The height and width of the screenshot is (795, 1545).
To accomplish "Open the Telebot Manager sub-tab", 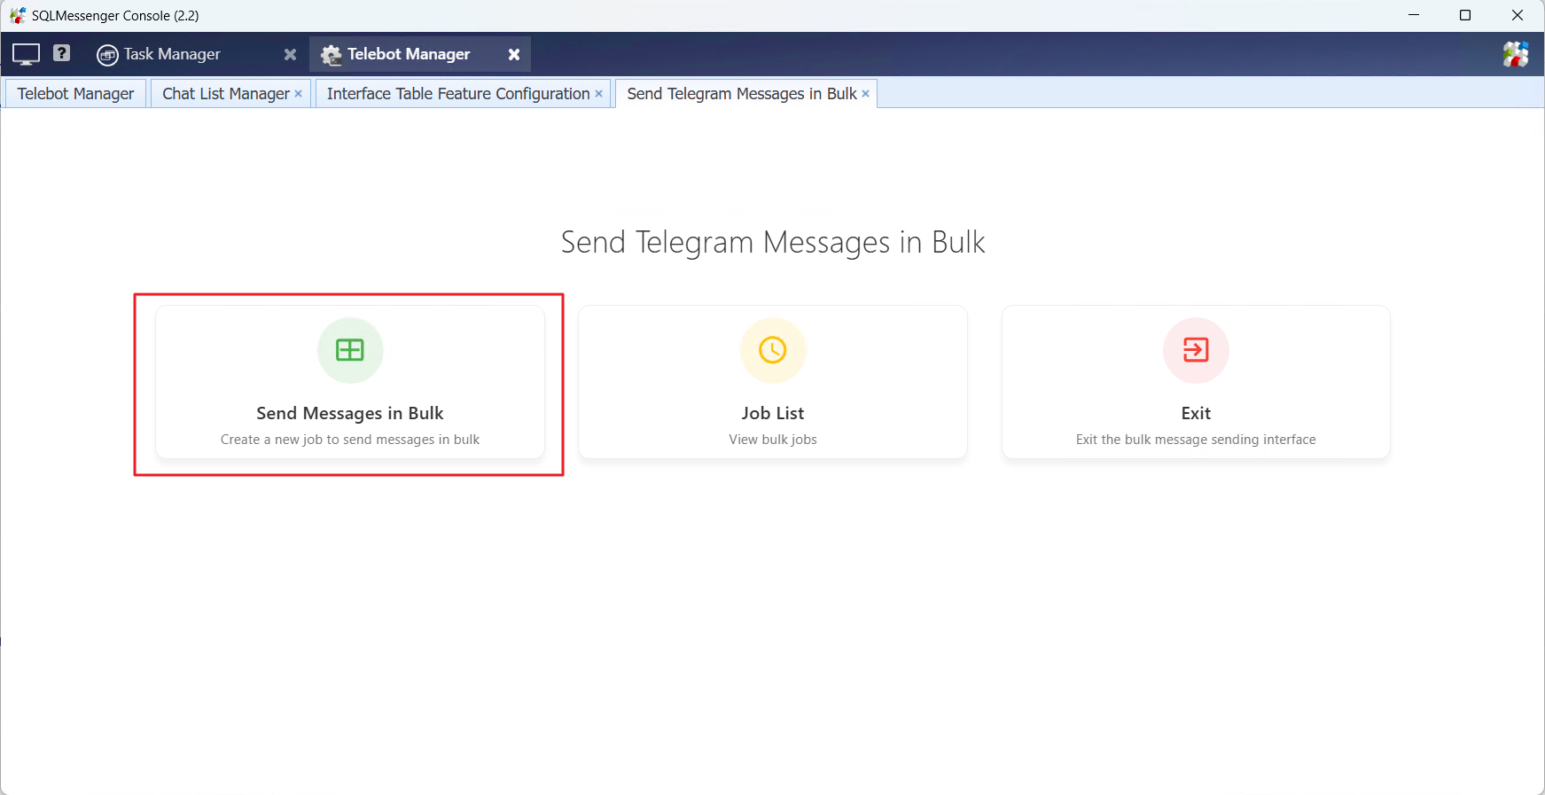I will pyautogui.click(x=75, y=94).
